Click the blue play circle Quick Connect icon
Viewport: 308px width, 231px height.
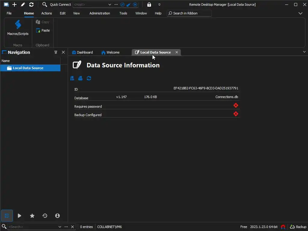pyautogui.click(x=135, y=5)
